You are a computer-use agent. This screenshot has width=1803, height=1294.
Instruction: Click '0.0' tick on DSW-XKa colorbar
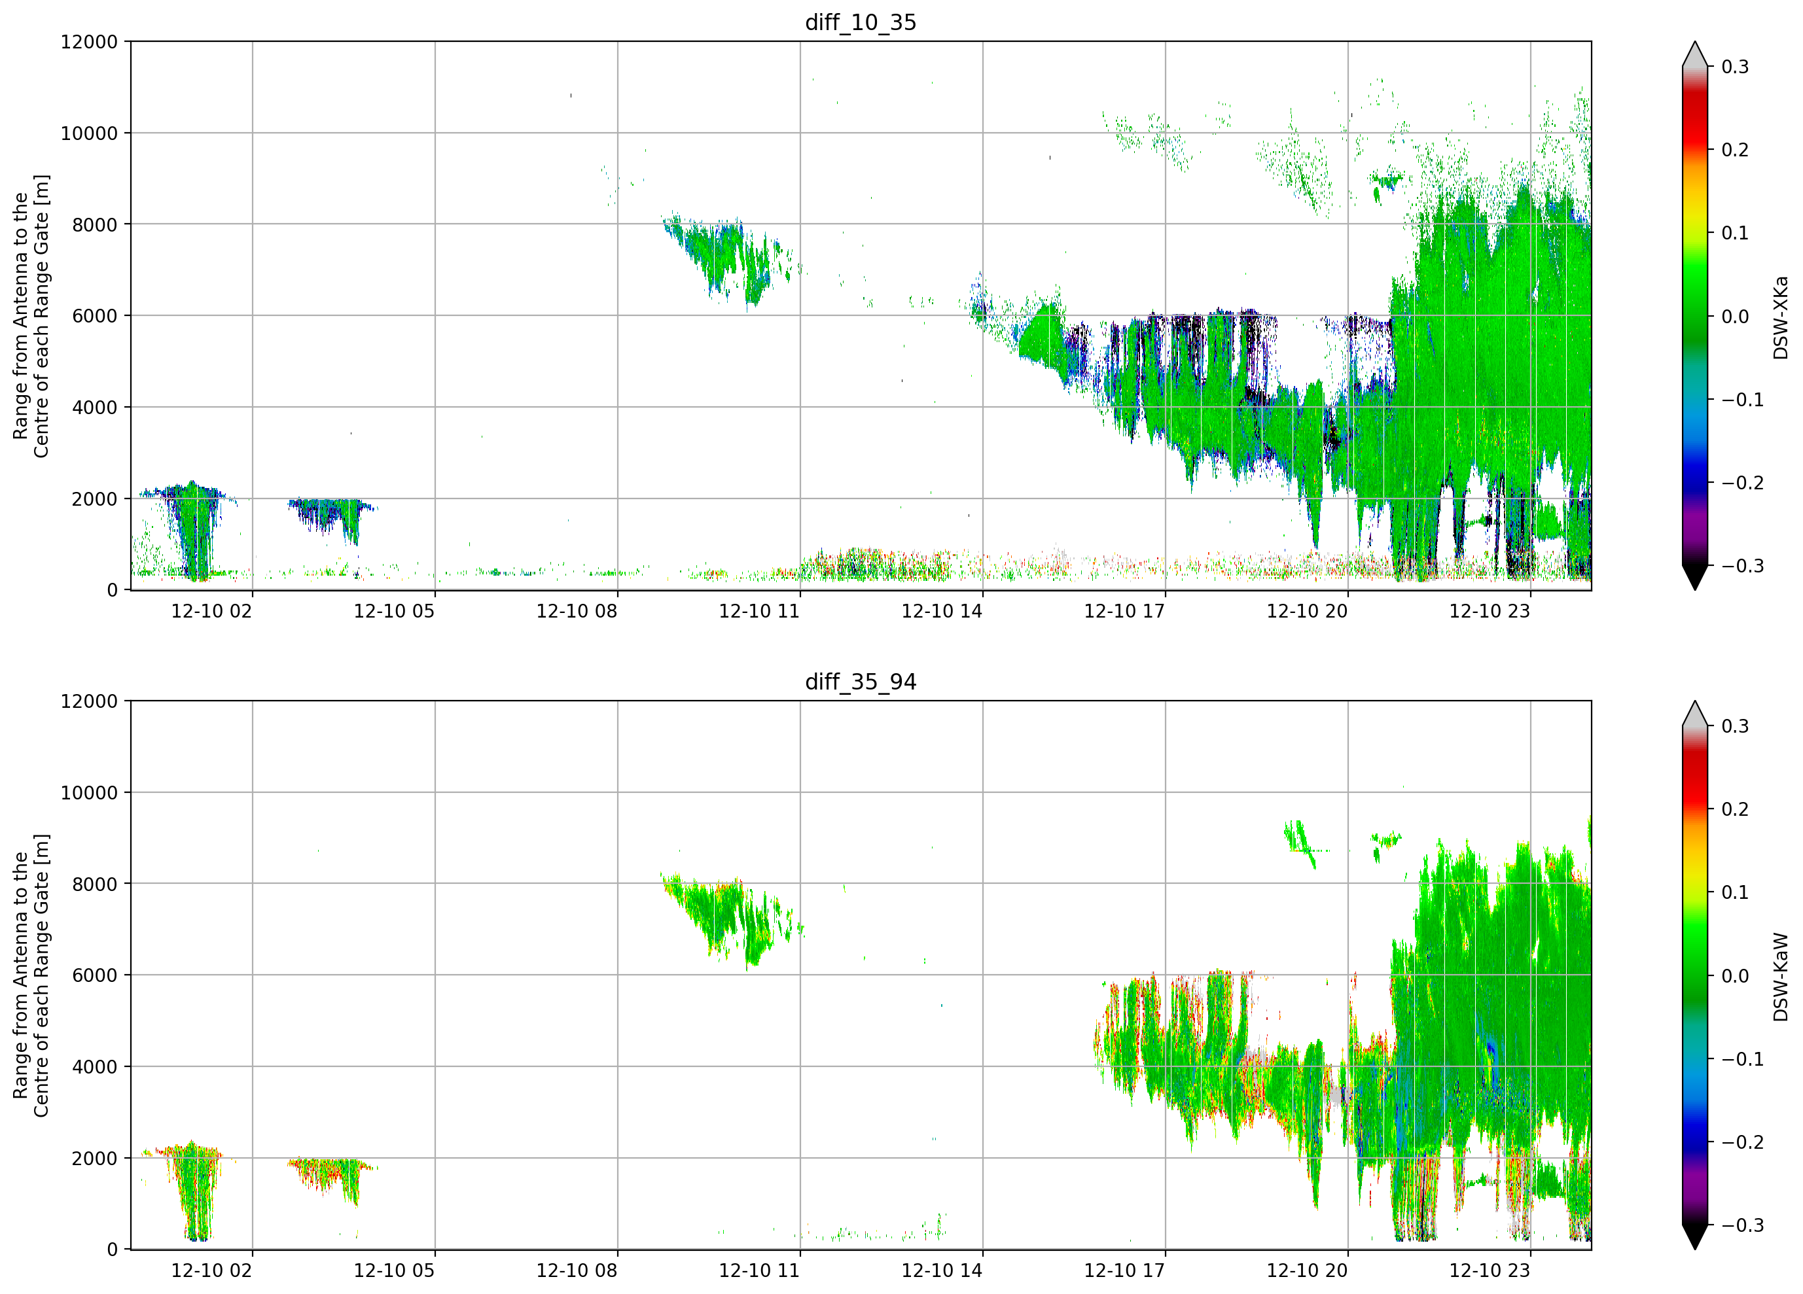(x=1736, y=317)
